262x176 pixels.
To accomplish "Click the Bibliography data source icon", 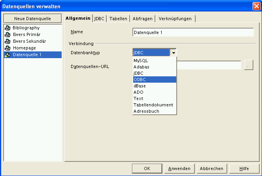I will point(7,28).
